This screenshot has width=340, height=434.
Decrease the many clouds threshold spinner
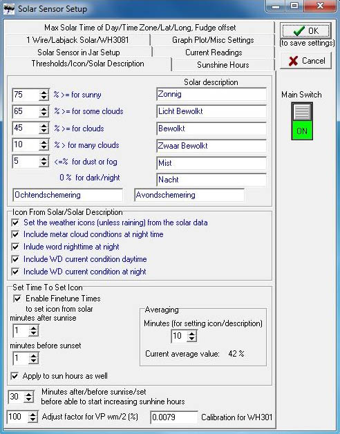[x=44, y=147]
